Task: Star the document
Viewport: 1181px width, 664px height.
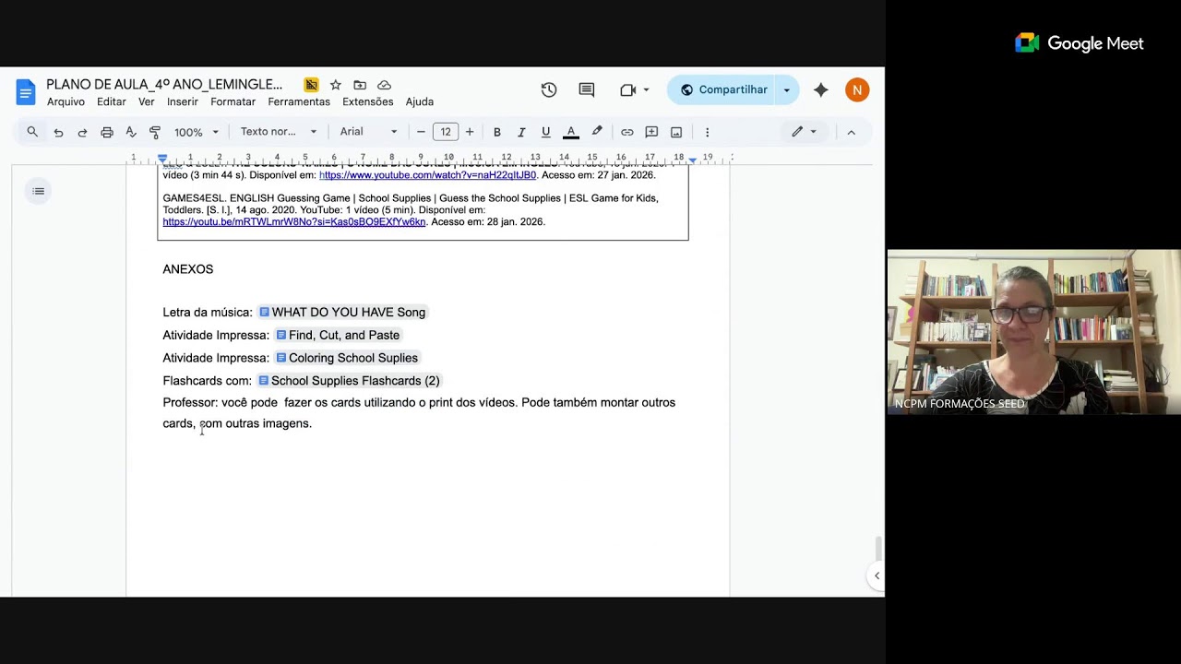Action: click(336, 85)
